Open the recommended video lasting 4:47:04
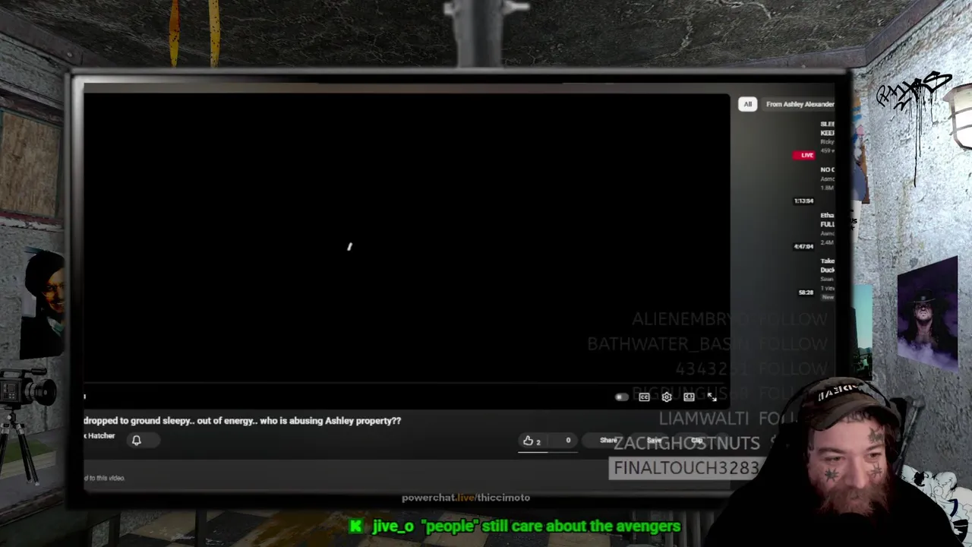This screenshot has height=547, width=972. click(814, 230)
